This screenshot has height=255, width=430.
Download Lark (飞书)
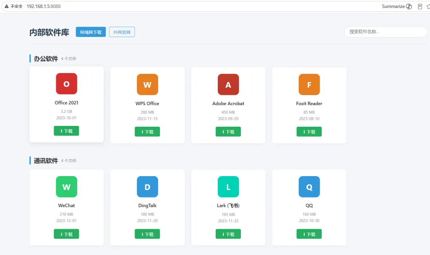click(228, 234)
